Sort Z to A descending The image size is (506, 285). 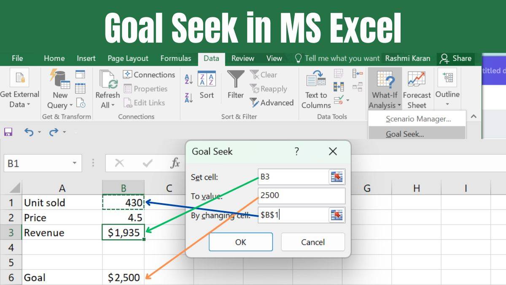[x=189, y=98]
